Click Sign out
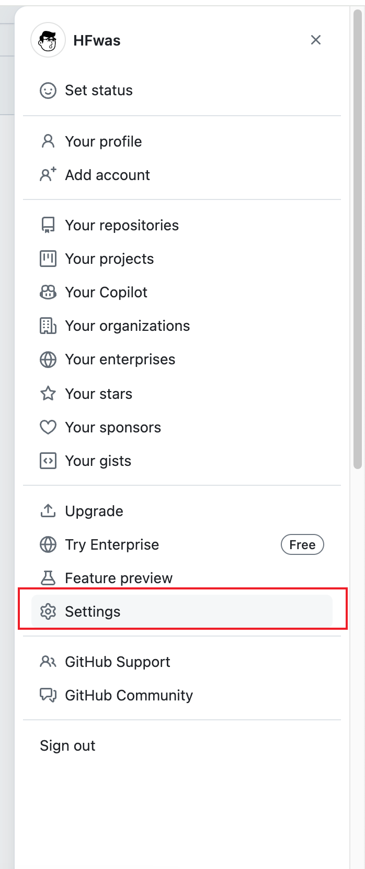Screen dimensions: 365x869 [x=67, y=745]
